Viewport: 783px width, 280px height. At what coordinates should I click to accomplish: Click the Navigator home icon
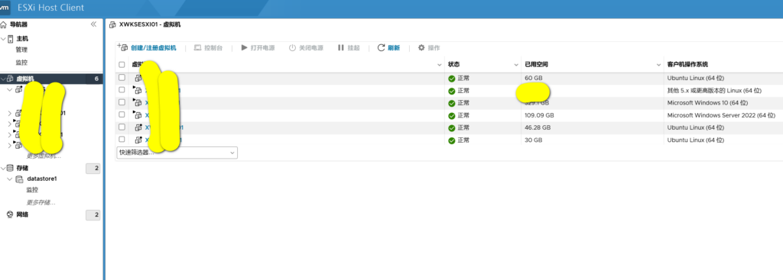tap(4, 24)
